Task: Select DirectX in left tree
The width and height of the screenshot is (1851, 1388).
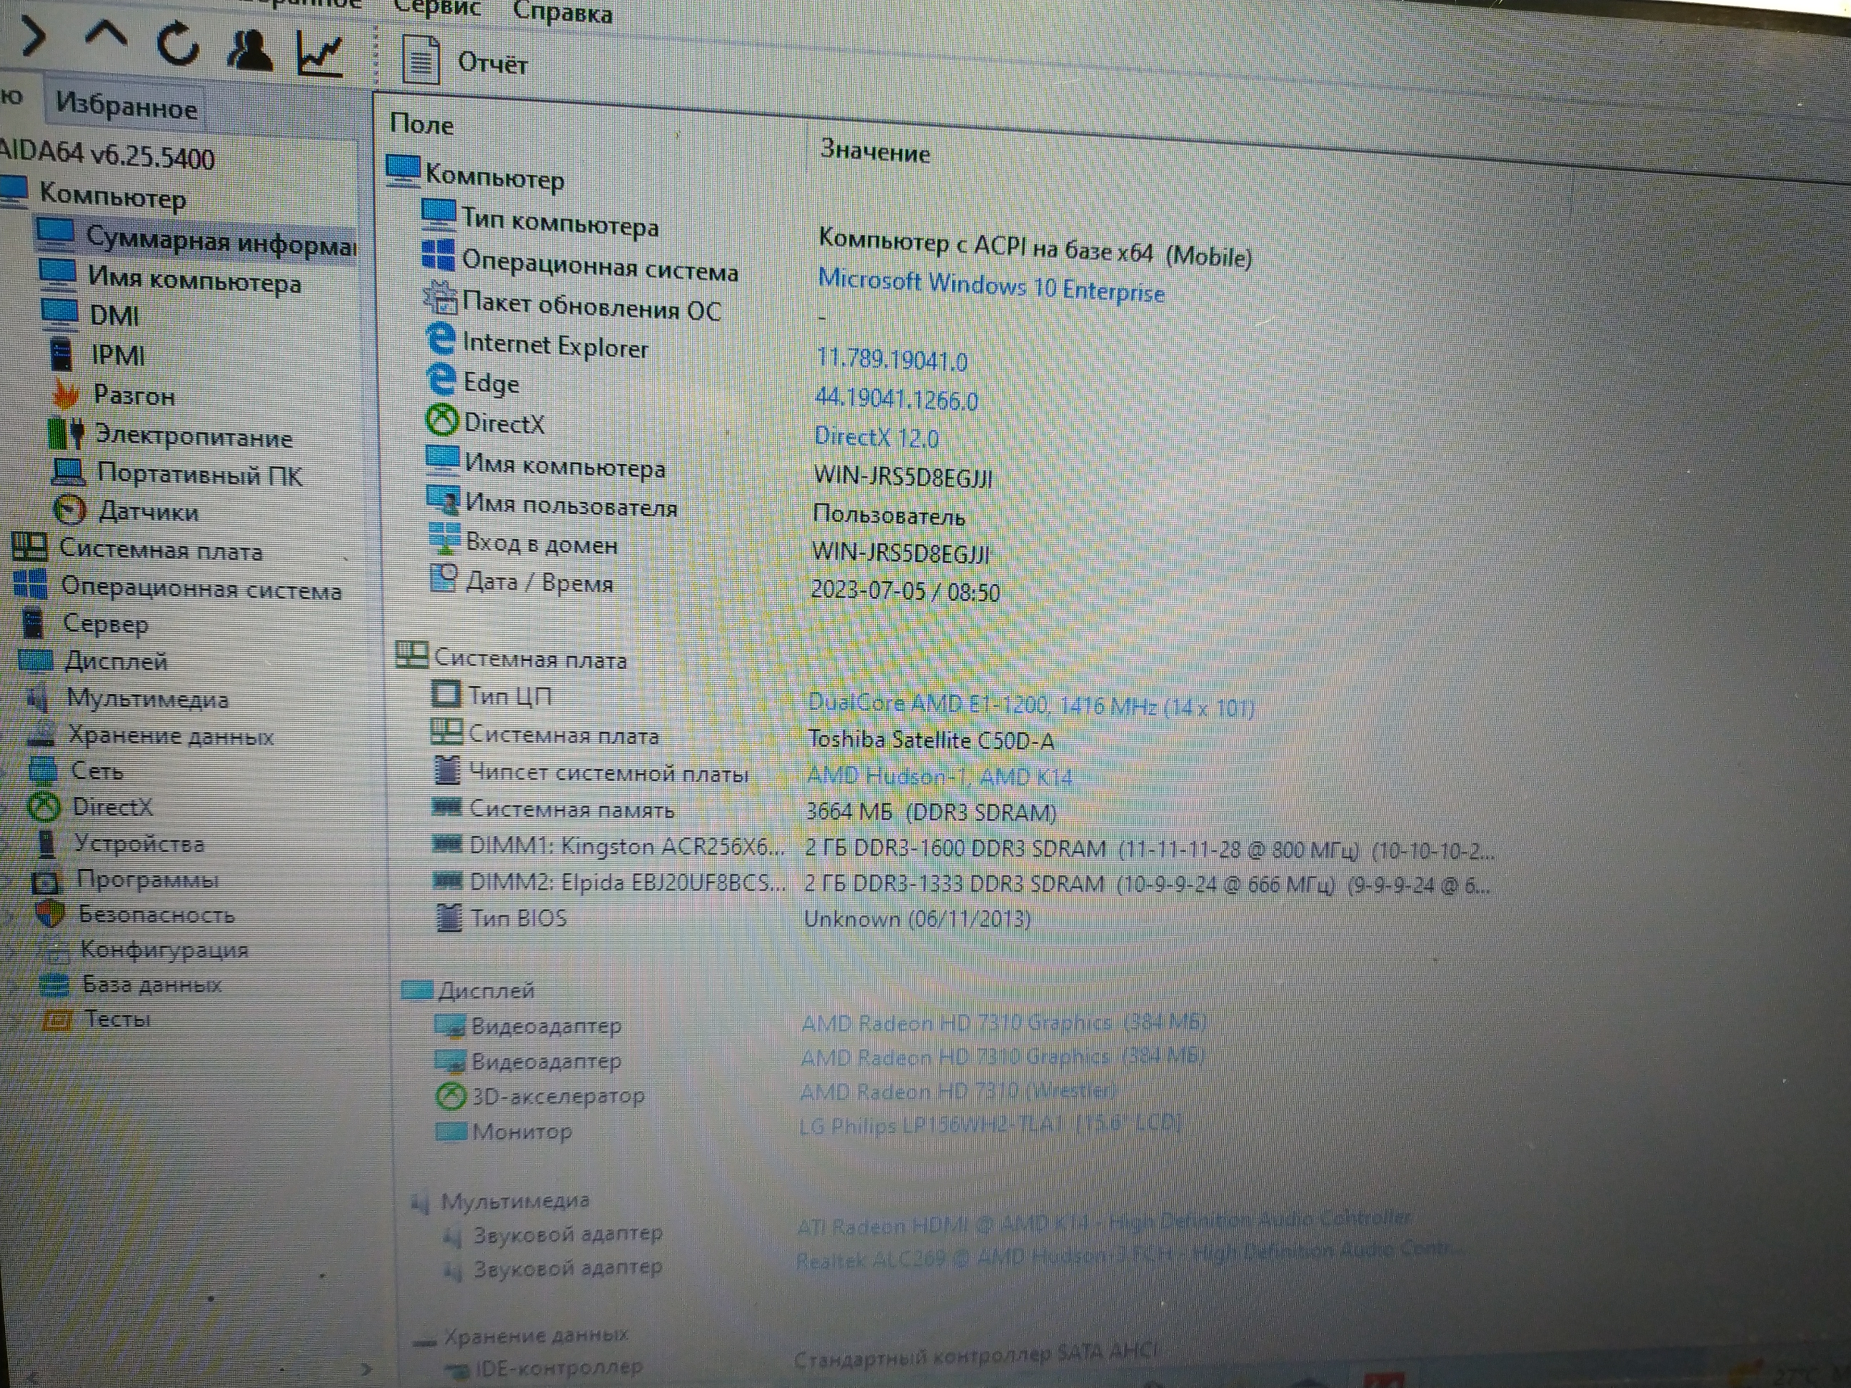Action: point(92,807)
